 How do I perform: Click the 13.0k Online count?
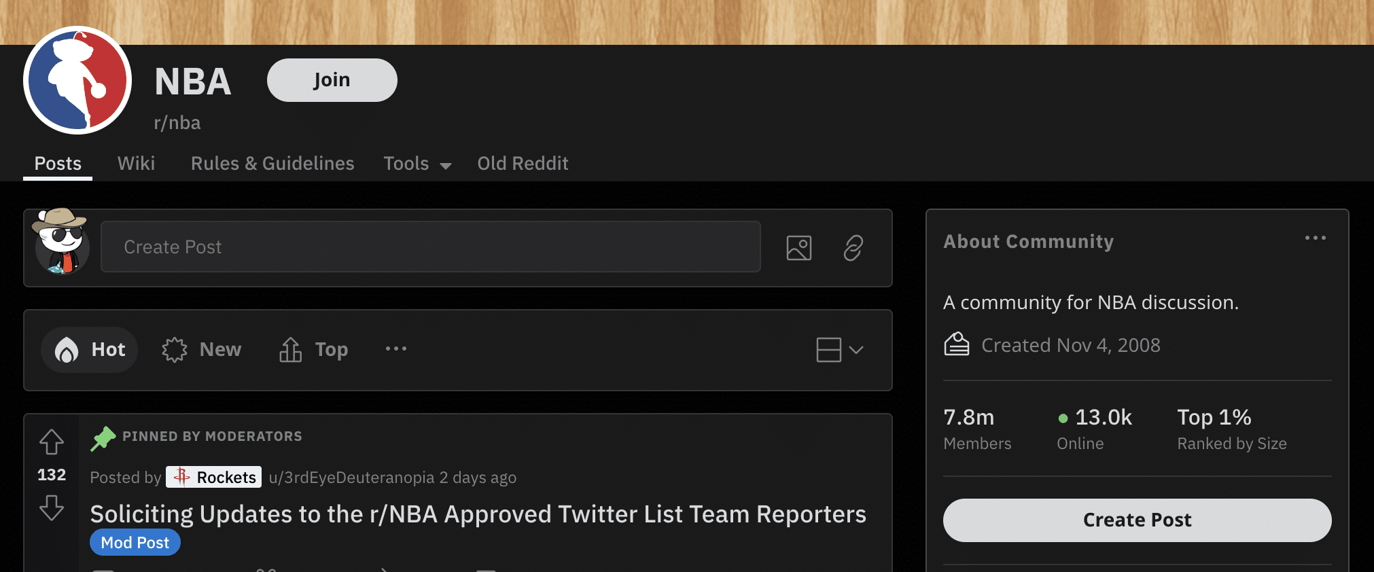coord(1095,429)
